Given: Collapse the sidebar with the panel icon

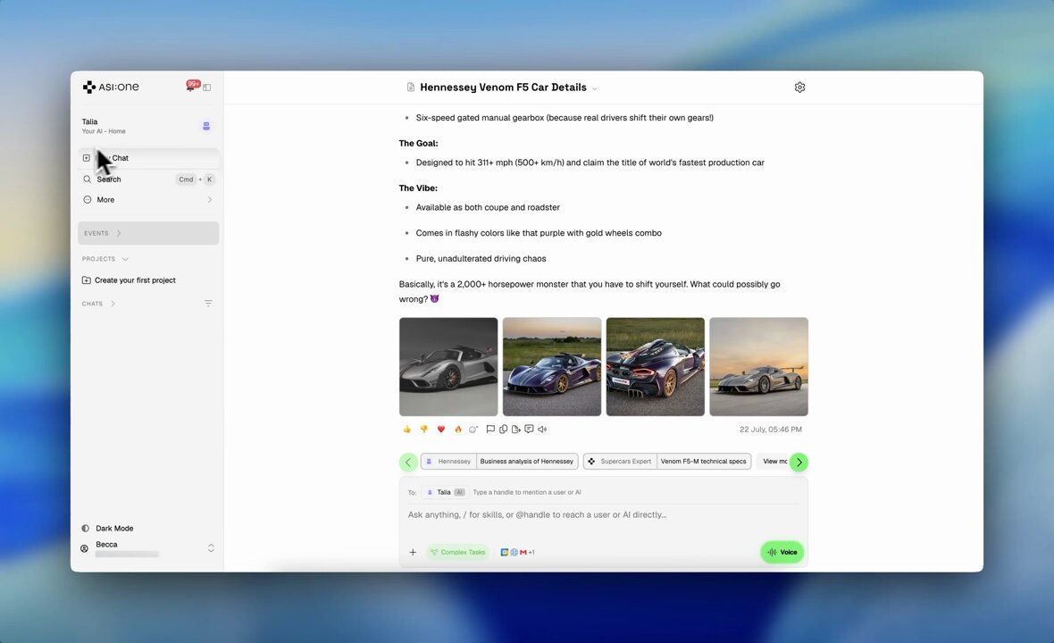Looking at the screenshot, I should pos(207,88).
